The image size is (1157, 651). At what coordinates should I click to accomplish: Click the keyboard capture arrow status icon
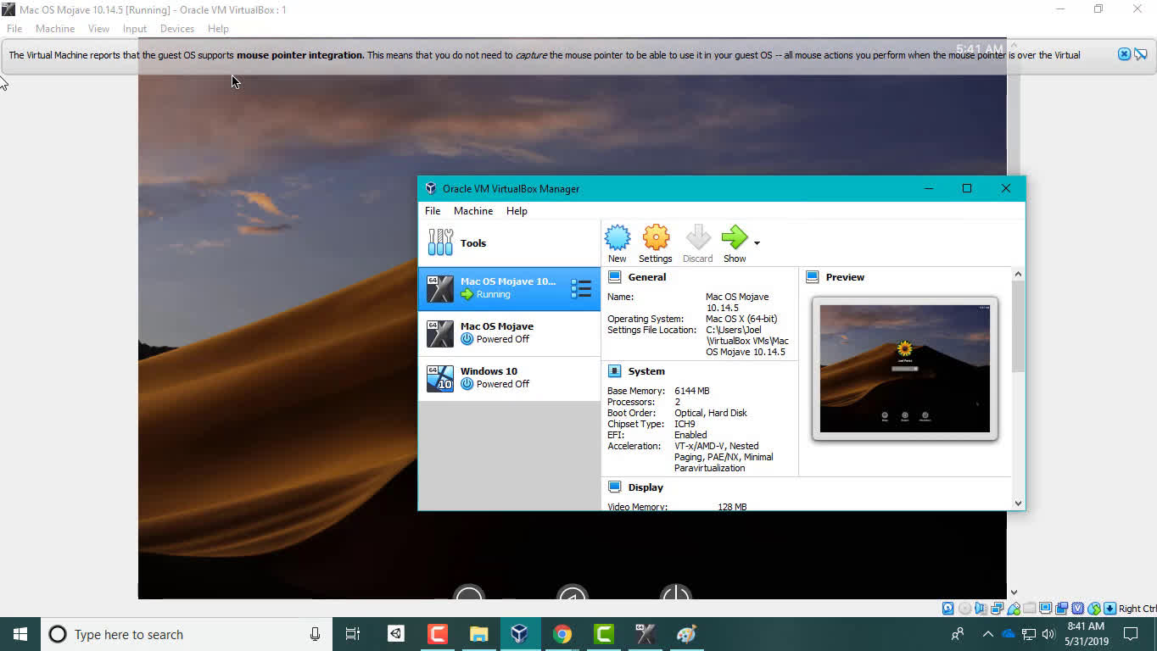[x=1109, y=609]
